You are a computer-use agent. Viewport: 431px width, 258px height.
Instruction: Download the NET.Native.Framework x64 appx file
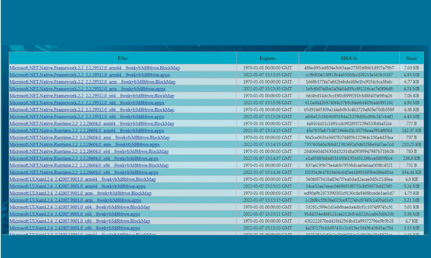coord(87,103)
